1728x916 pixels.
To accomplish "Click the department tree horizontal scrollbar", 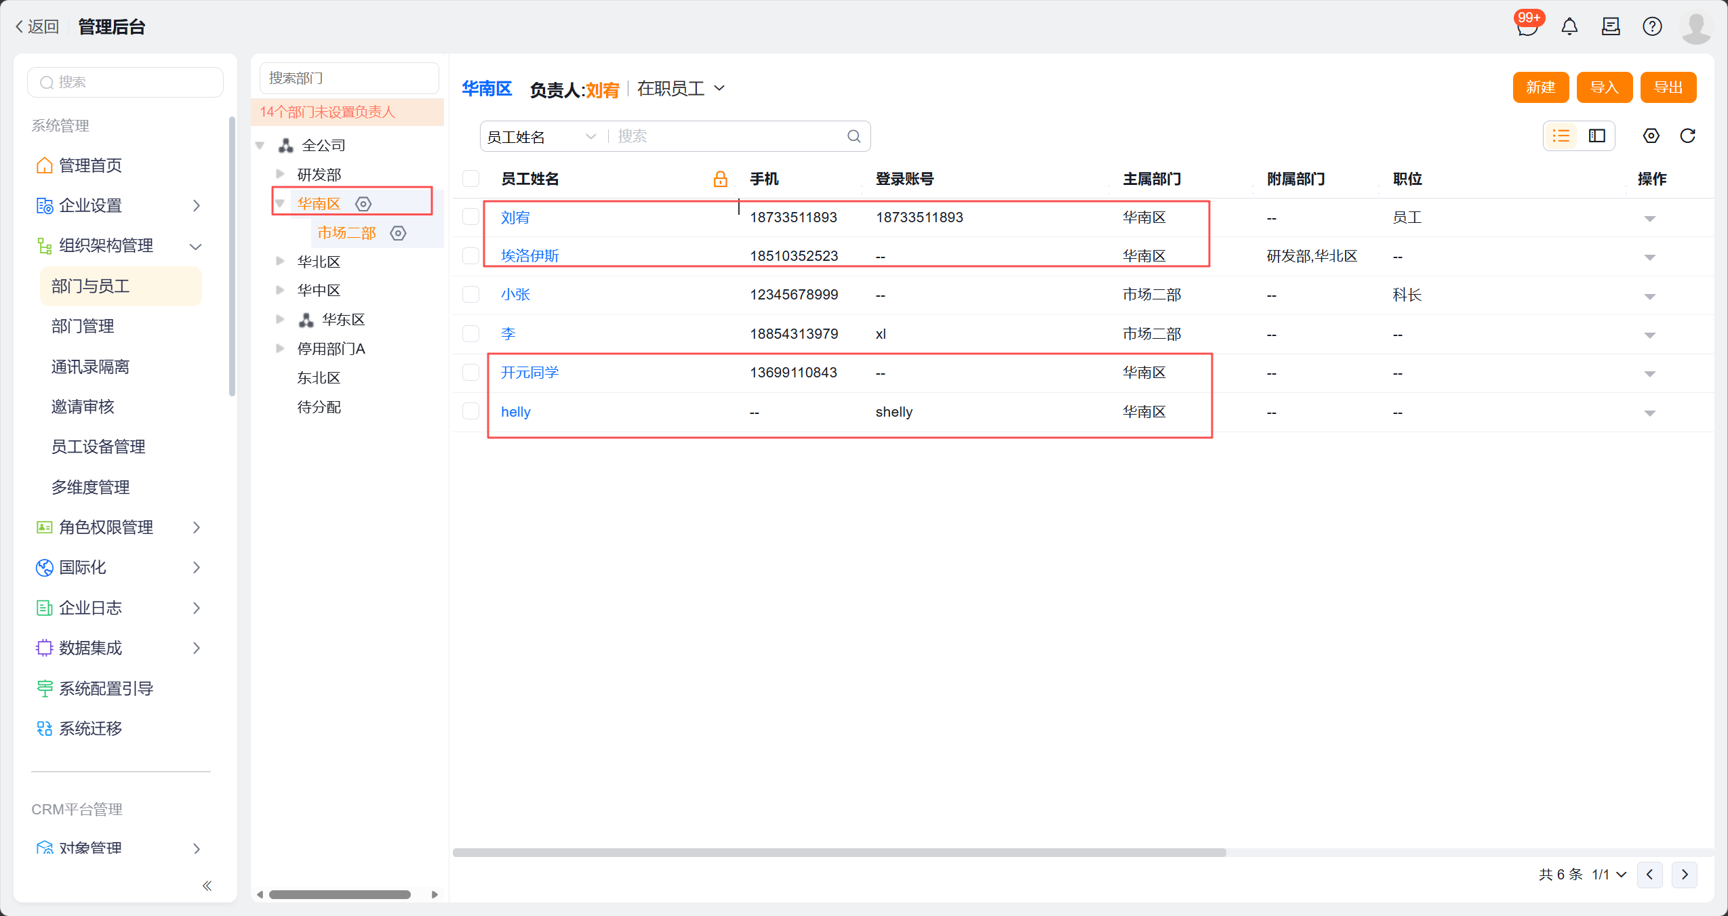I will [x=340, y=894].
